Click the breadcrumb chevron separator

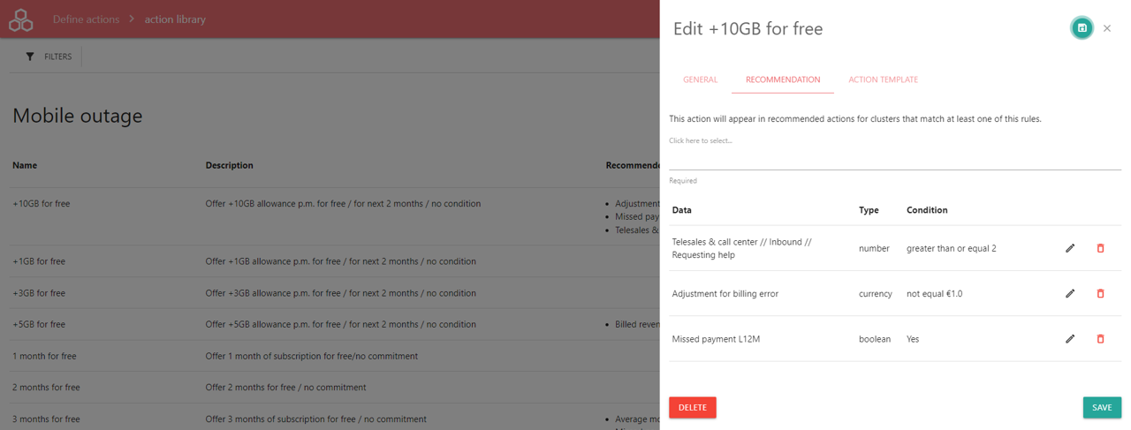(x=132, y=19)
